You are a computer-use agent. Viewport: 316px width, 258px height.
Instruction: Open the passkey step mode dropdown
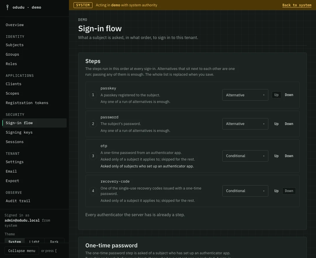tap(245, 95)
